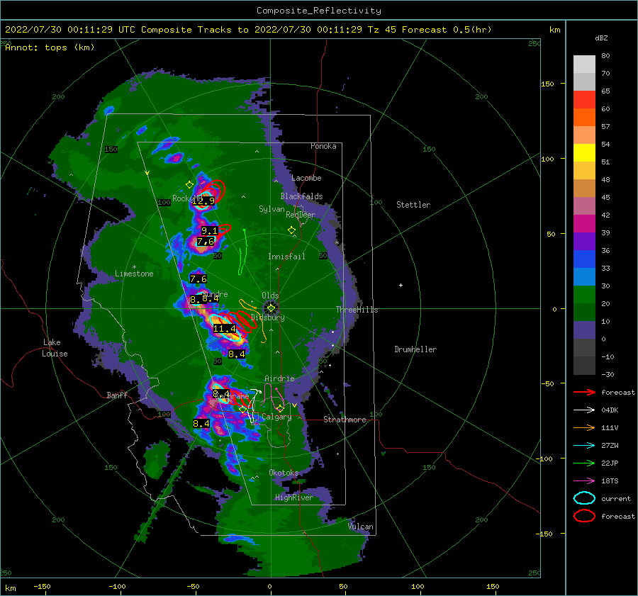Click the 36-33 dBZ blue swatch
Screen dimensions: 638x596
[x=584, y=259]
